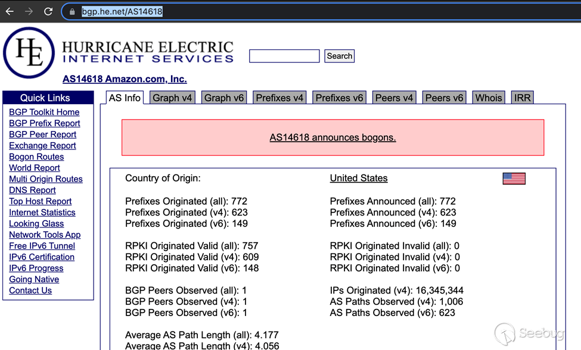Image resolution: width=581 pixels, height=350 pixels.
Task: Click the United States flag icon
Action: click(514, 179)
